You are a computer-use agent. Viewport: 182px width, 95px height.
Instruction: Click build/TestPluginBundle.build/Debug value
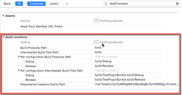[x=119, y=75]
